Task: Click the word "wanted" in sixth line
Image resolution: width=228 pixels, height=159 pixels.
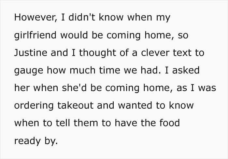Action: 135,105
